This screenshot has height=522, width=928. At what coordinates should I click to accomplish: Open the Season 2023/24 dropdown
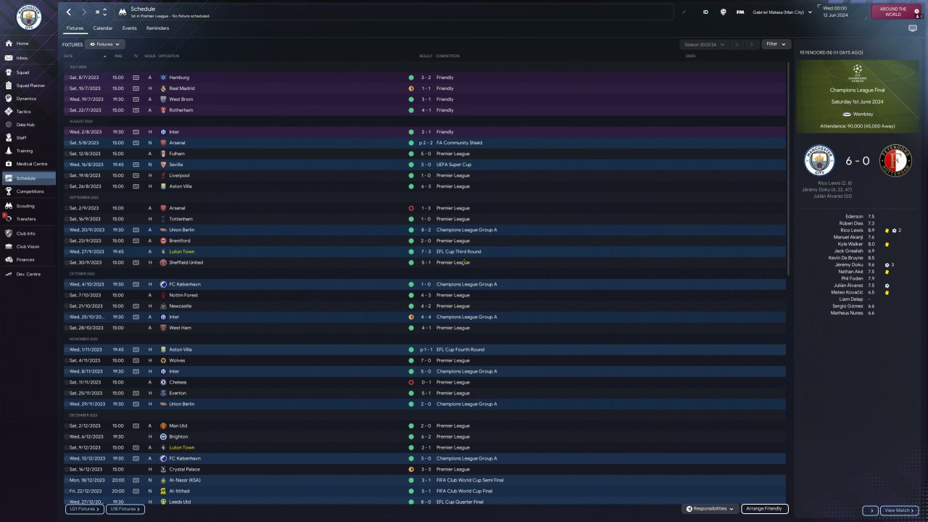704,44
